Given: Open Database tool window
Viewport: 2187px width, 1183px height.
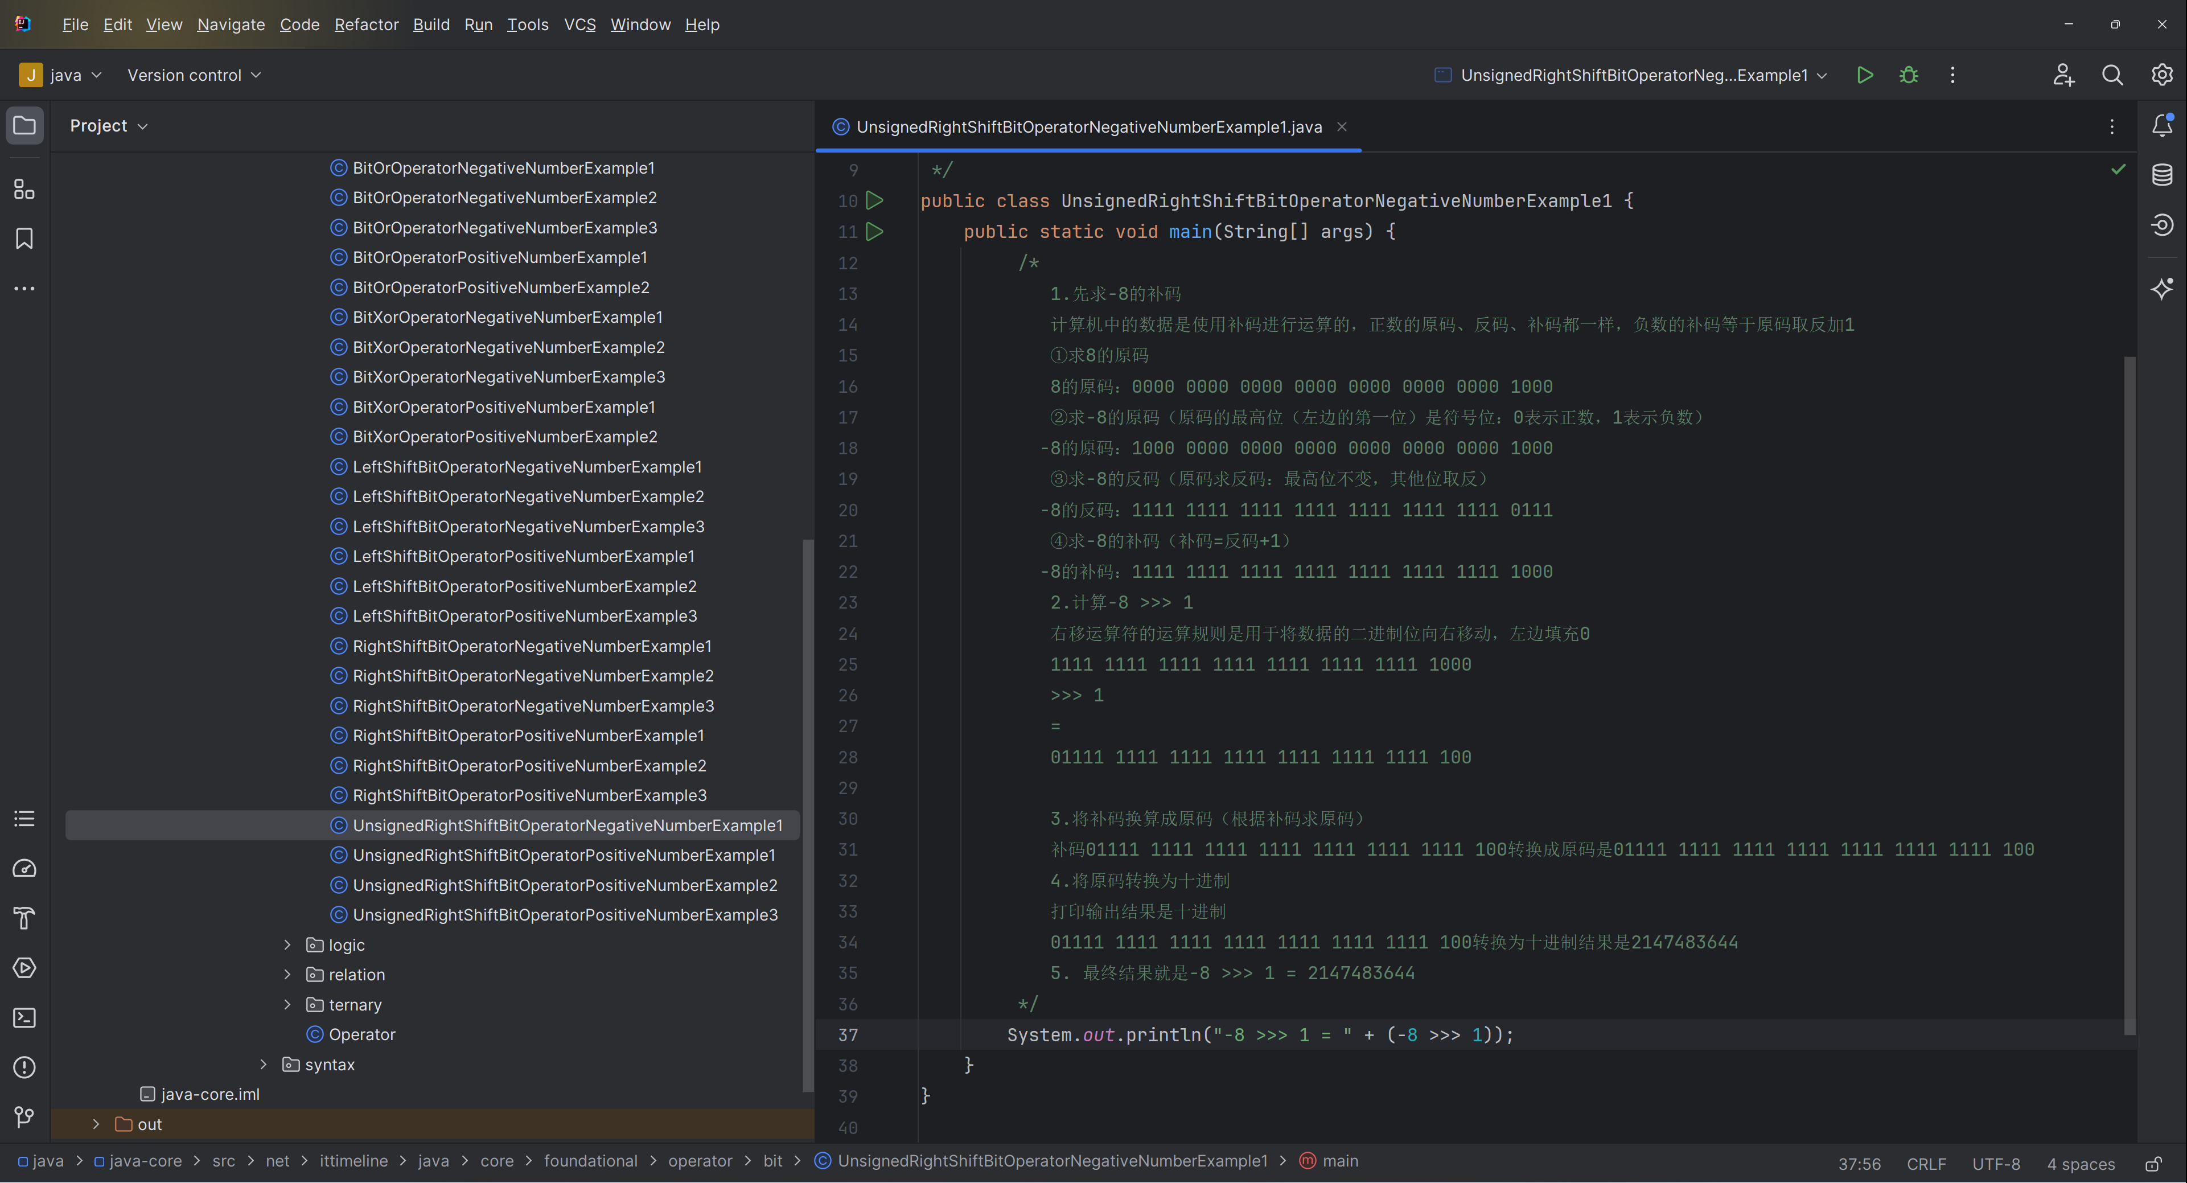Looking at the screenshot, I should (x=2161, y=175).
